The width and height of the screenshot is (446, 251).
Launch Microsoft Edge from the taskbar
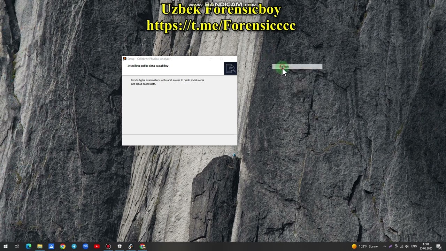29,246
